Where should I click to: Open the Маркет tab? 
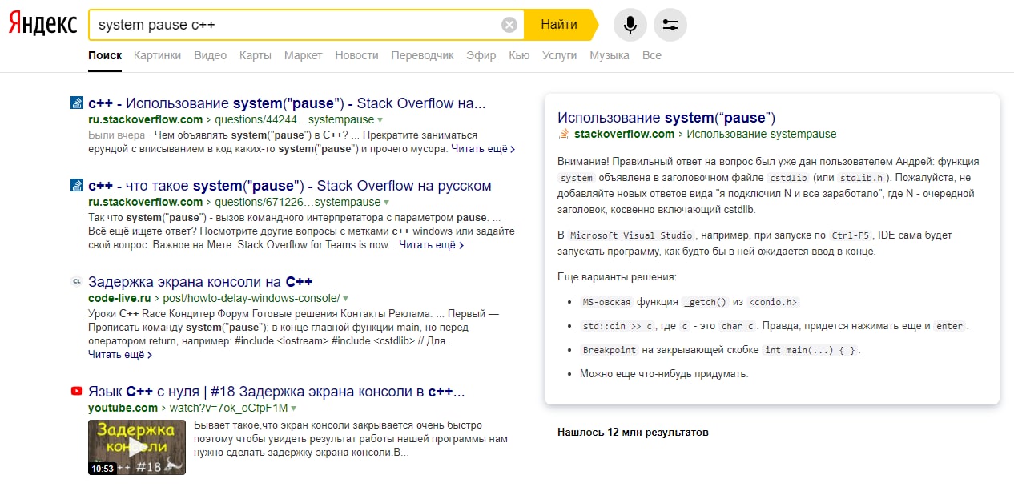[303, 55]
